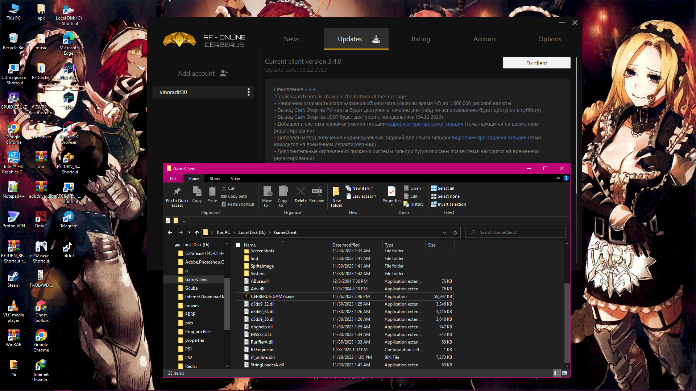The height and width of the screenshot is (391, 696).
Task: Sort by Date modified column header
Action: (356, 245)
